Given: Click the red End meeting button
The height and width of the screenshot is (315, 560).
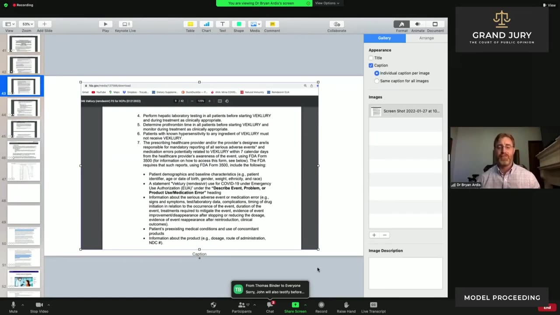Looking at the screenshot, I should point(547,308).
